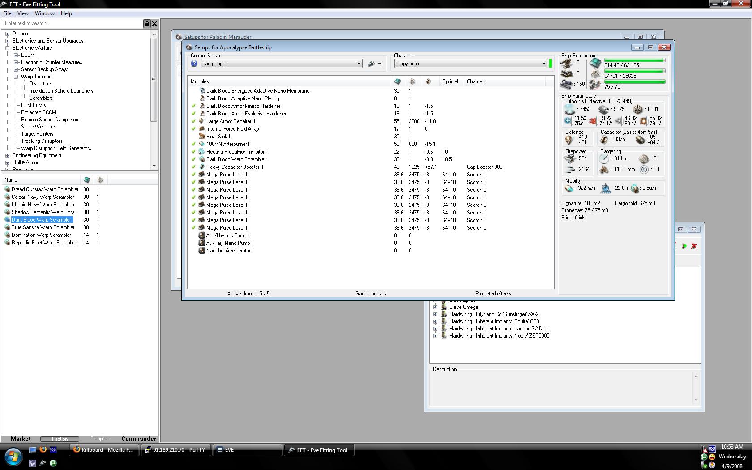Click the max velocity icon beside 322 m/s
The height and width of the screenshot is (470, 752).
[569, 188]
